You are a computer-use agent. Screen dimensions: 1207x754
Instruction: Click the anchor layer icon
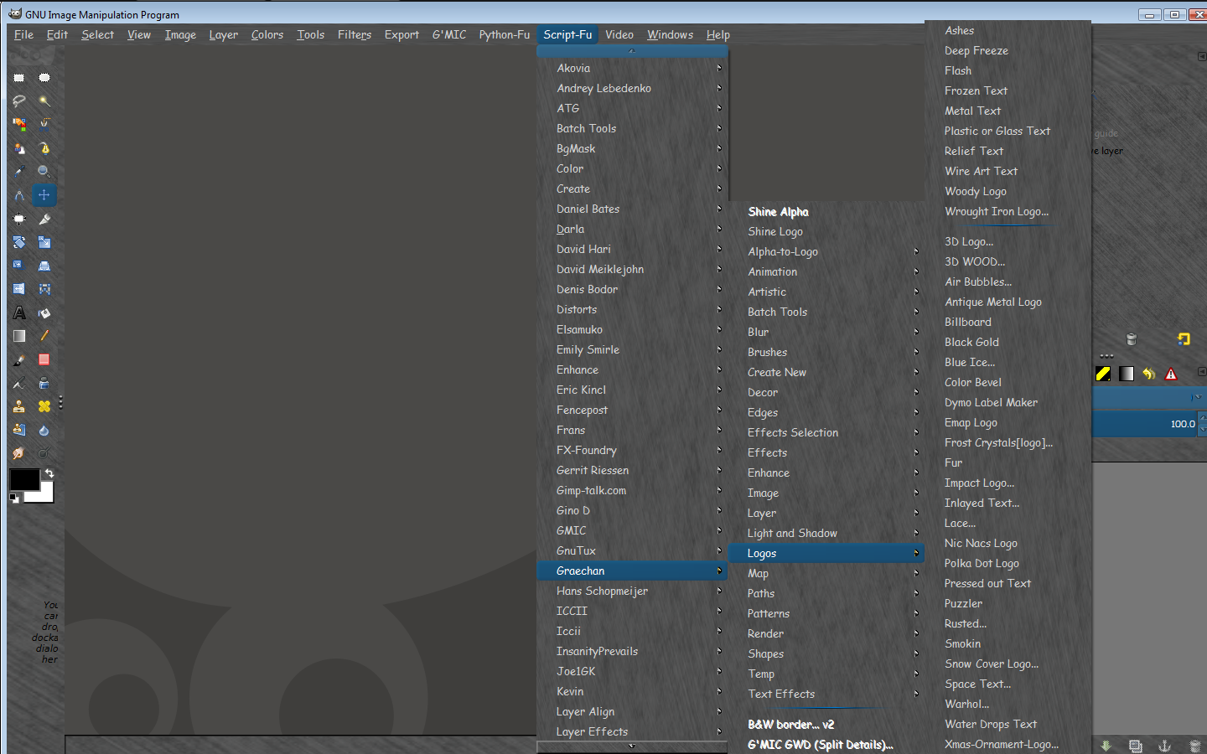point(1164,746)
